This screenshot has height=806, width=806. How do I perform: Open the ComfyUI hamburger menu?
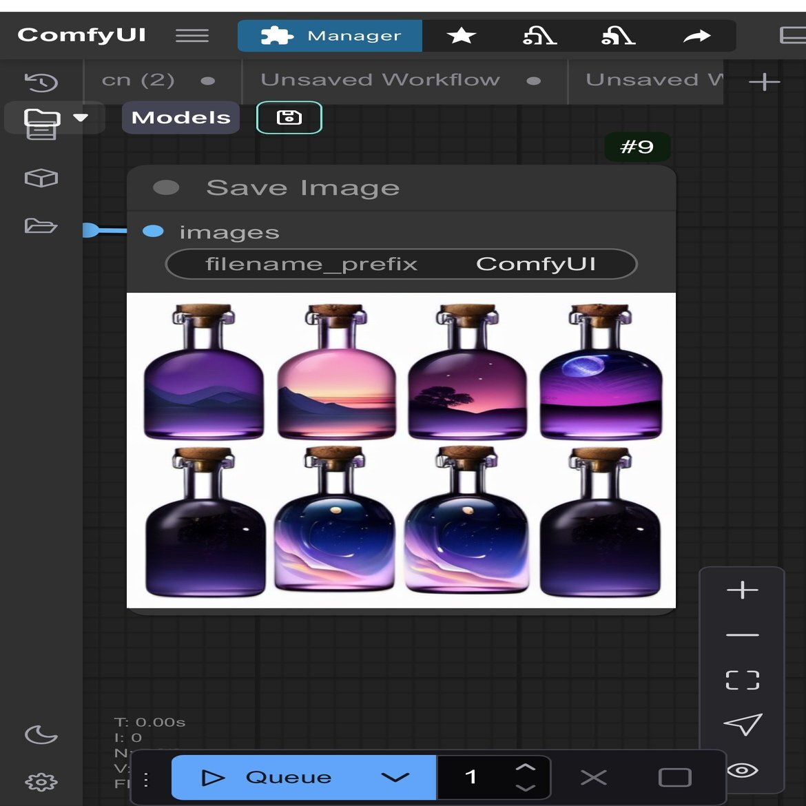pos(192,35)
